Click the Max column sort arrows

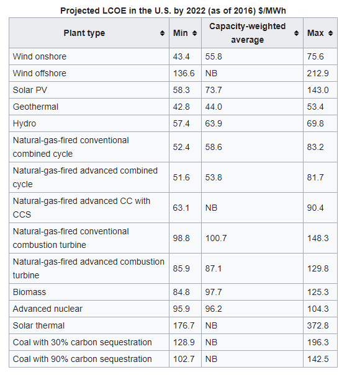[330, 33]
